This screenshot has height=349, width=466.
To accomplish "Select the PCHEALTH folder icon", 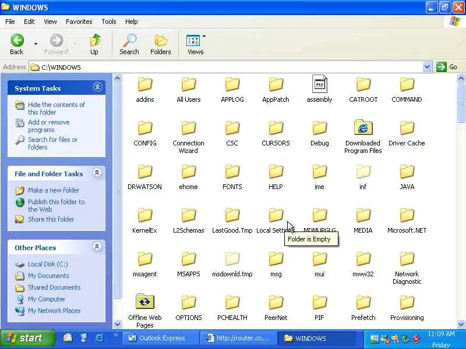I will [x=232, y=302].
